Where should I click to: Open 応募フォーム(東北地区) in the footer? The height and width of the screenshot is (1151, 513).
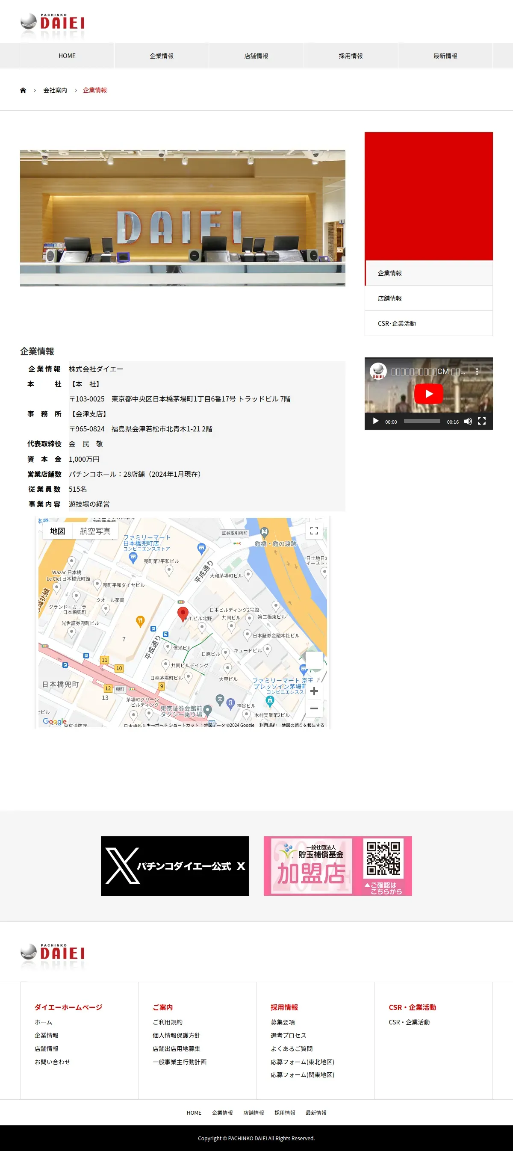click(x=302, y=1062)
